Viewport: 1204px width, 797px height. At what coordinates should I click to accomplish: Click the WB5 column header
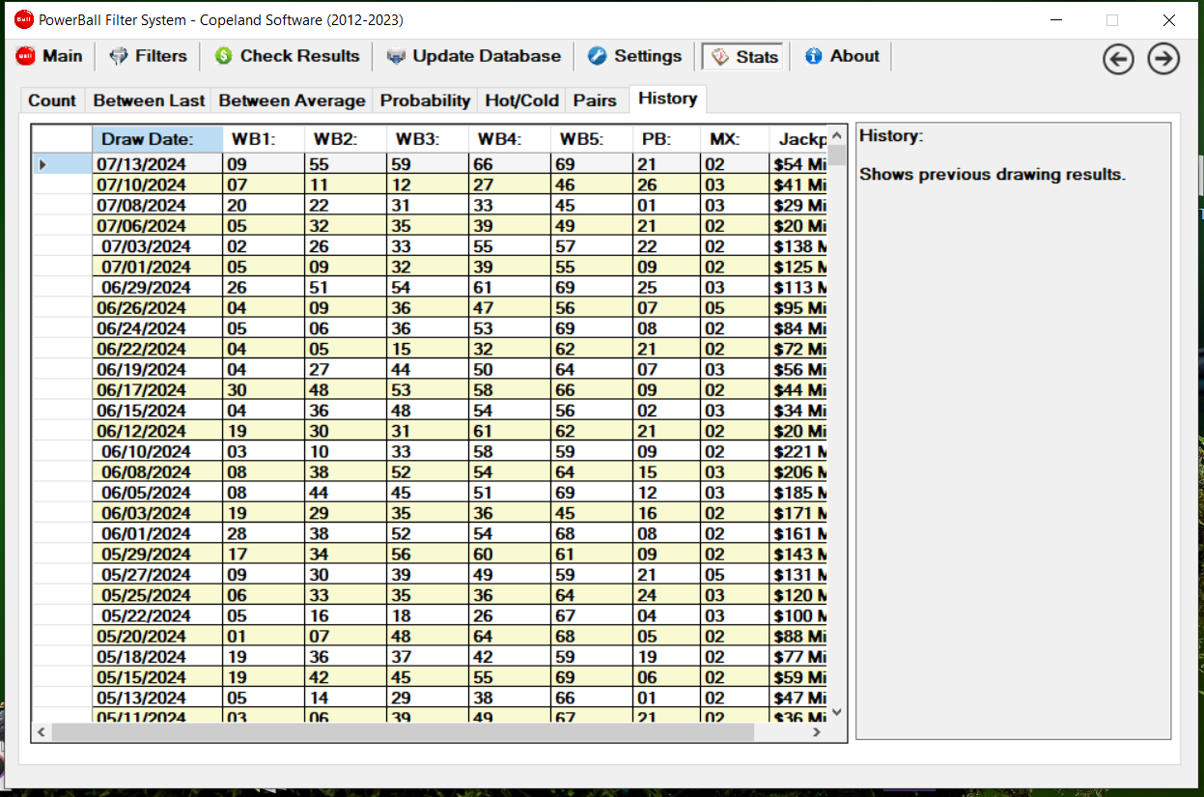pyautogui.click(x=592, y=139)
